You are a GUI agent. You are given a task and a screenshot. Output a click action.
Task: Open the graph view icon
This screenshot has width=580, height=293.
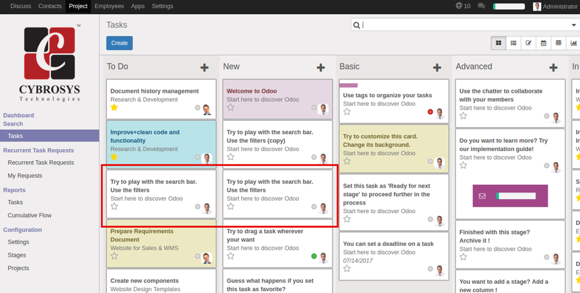tap(574, 43)
